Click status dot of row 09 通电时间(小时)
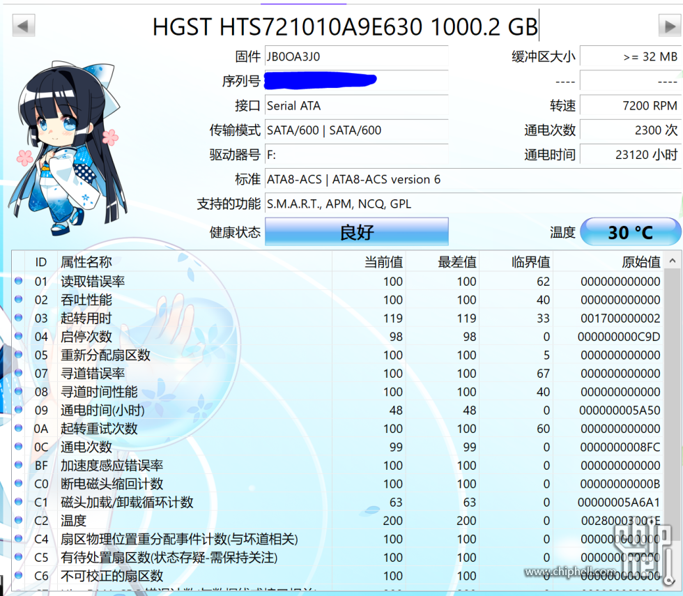 [18, 409]
